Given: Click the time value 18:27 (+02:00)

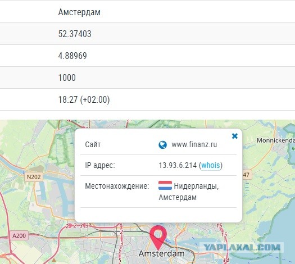Looking at the screenshot, I should point(84,99).
